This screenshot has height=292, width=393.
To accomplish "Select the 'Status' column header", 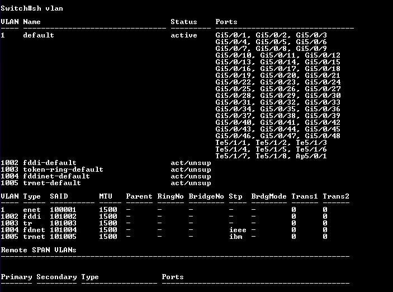I will coord(184,22).
